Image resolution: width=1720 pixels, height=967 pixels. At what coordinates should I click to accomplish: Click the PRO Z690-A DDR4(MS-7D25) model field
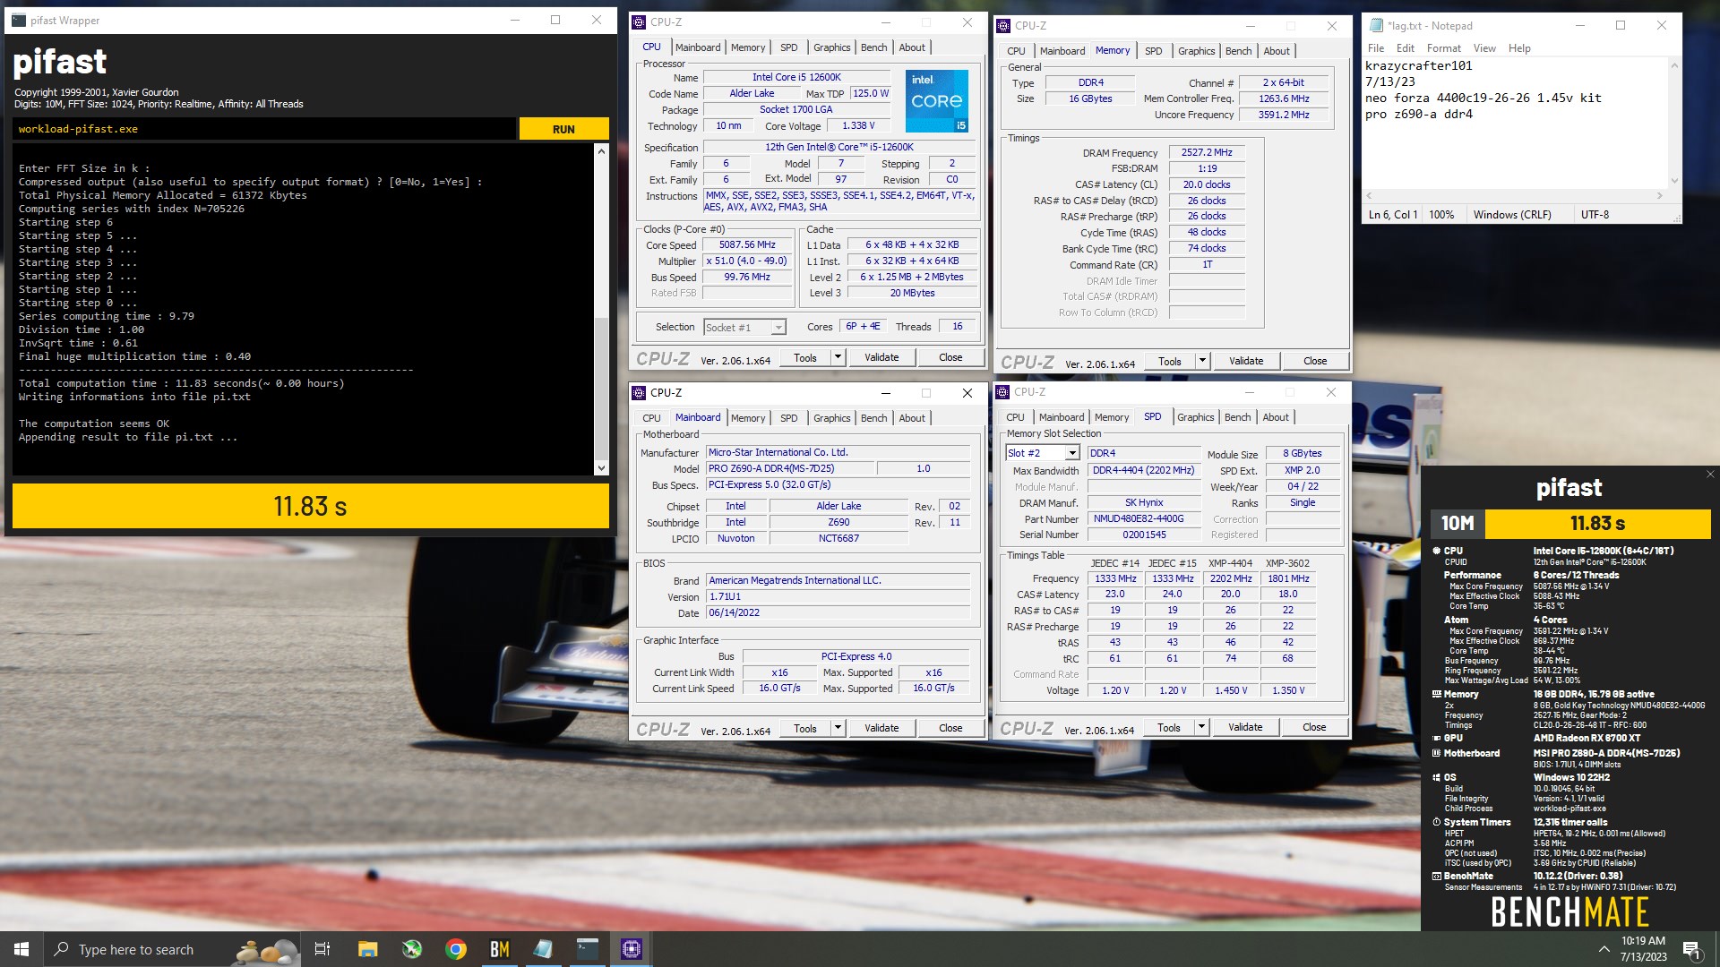pos(790,468)
